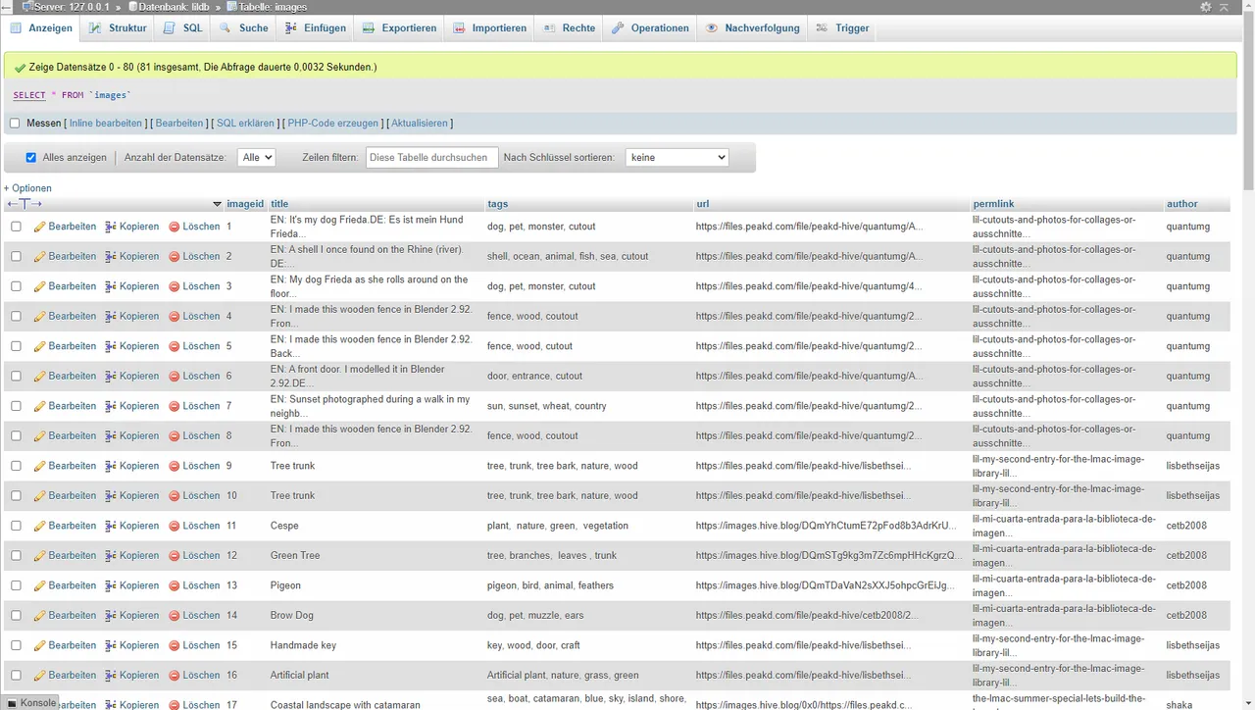Click the pencil edit icon in row 5
The height and width of the screenshot is (710, 1255).
(x=40, y=346)
